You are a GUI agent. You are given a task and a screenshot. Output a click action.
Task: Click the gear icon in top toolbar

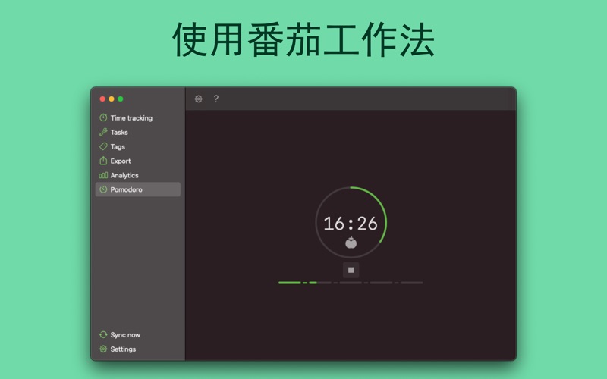pos(199,99)
